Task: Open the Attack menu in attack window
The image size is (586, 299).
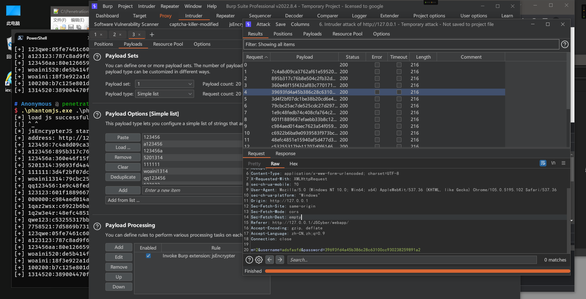Action: point(263,24)
